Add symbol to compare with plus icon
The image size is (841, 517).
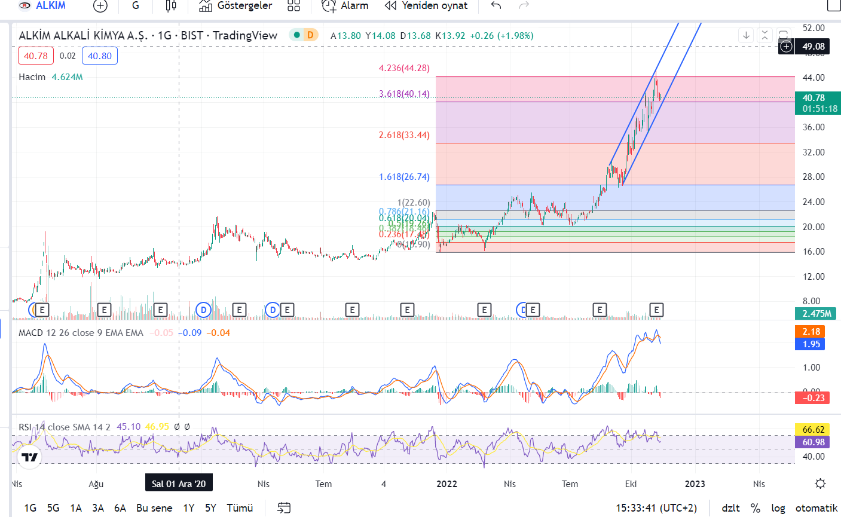coord(100,6)
